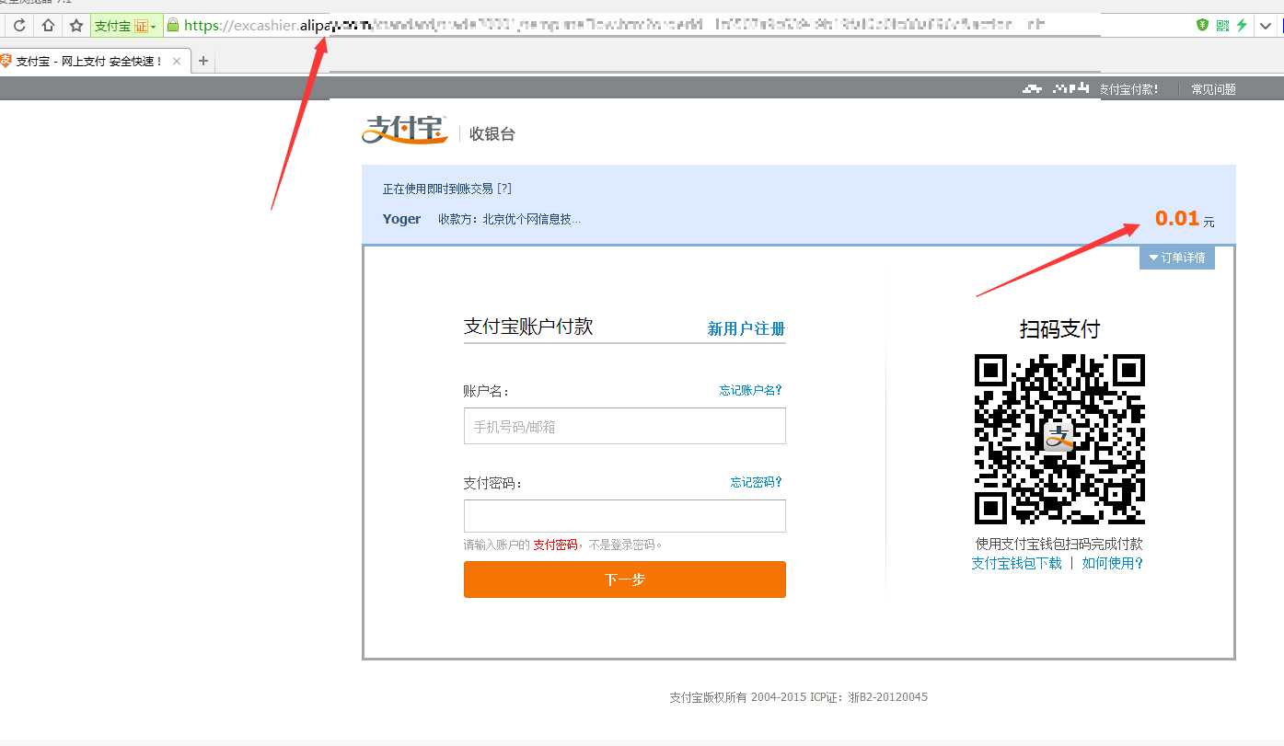
Task: Click the green padlock security icon
Action: pos(172,25)
